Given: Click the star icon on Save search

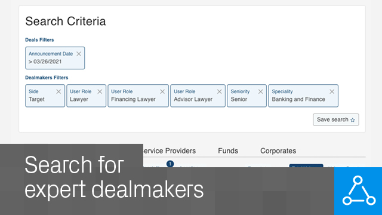Looking at the screenshot, I should pos(353,120).
